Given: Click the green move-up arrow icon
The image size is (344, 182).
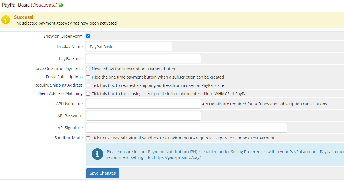Looking at the screenshot, I should pos(61,5).
